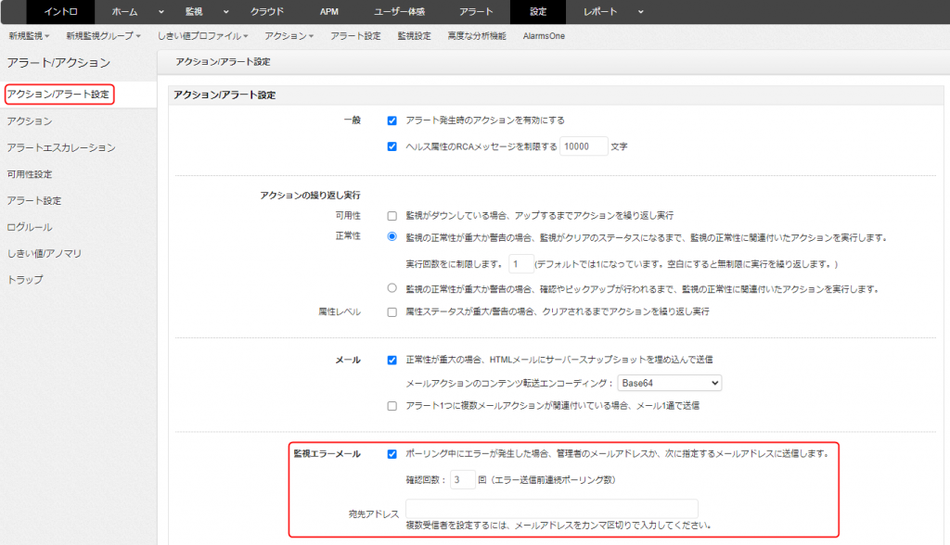This screenshot has width=950, height=545.
Task: Select しきい値/アノマリ in the sidebar
Action: point(45,253)
